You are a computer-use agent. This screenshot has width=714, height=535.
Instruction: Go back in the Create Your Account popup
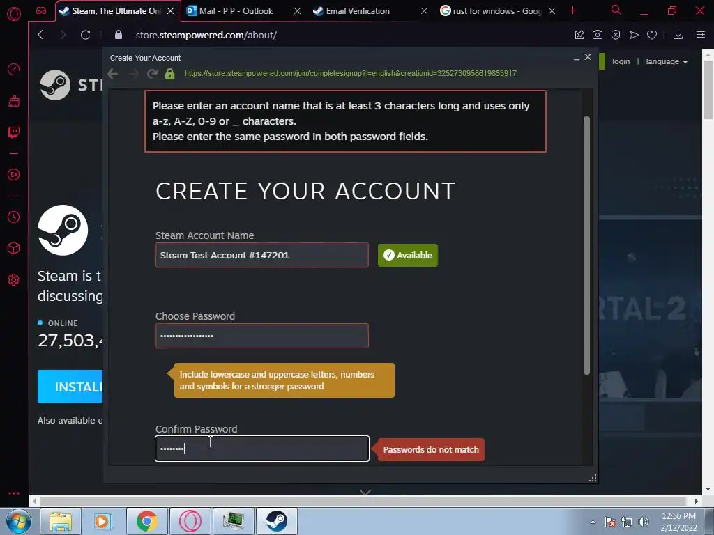pos(113,74)
